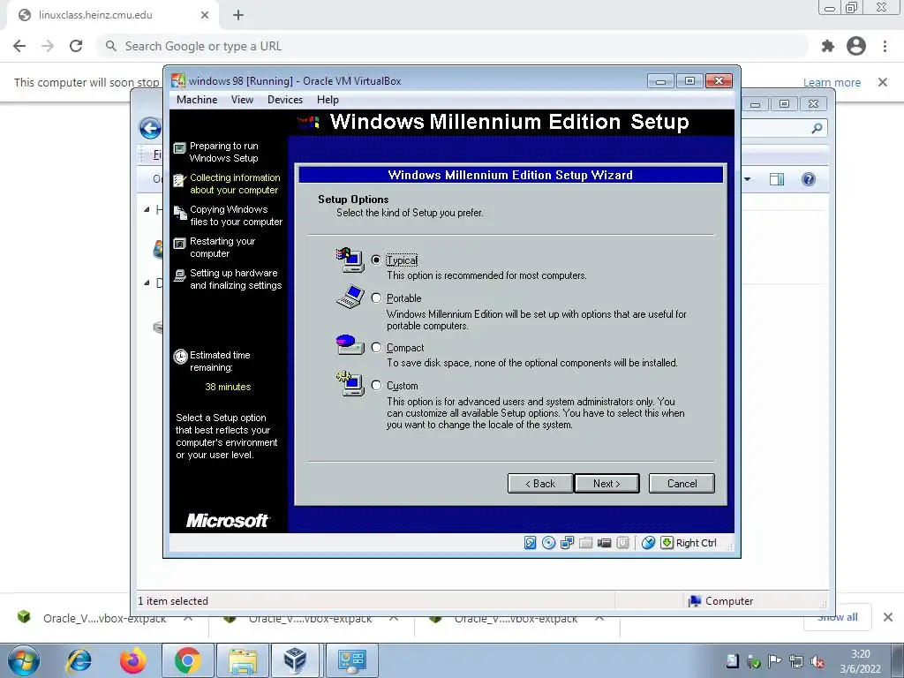
Task: Open the Windows Start button
Action: point(24,660)
